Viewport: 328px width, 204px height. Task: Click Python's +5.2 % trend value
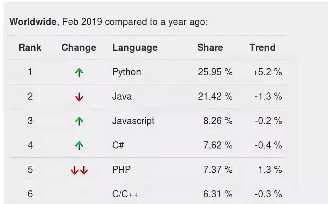[x=267, y=72]
